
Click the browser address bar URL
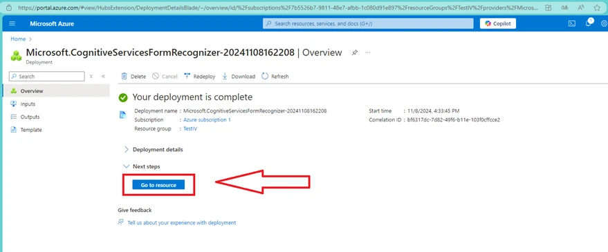coord(277,8)
